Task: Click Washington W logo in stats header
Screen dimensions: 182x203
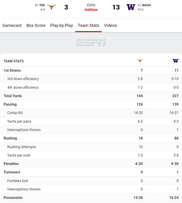Action: coord(175,61)
